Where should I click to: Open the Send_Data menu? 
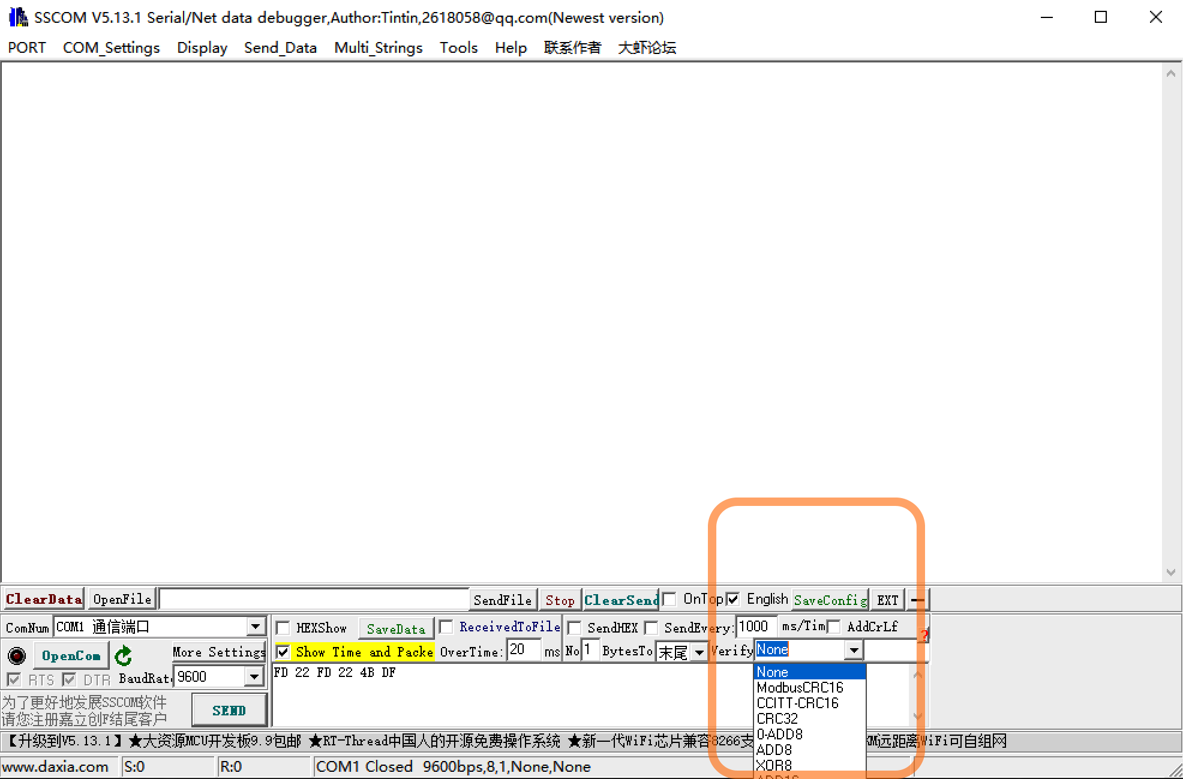click(280, 47)
